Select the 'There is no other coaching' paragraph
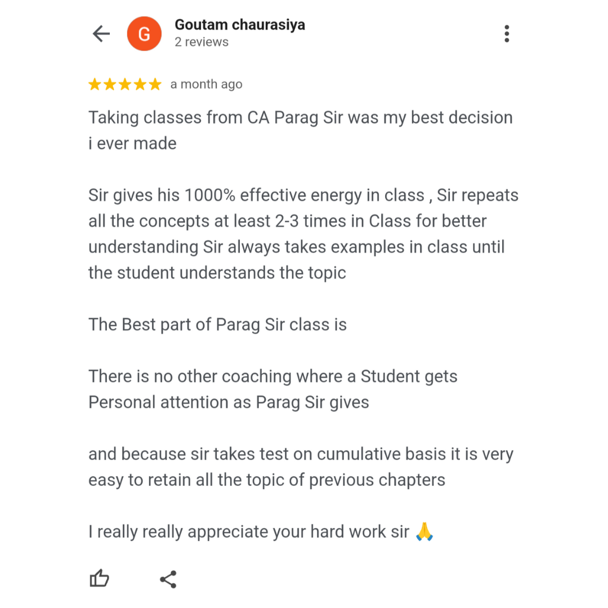The image size is (608, 608). point(273,390)
